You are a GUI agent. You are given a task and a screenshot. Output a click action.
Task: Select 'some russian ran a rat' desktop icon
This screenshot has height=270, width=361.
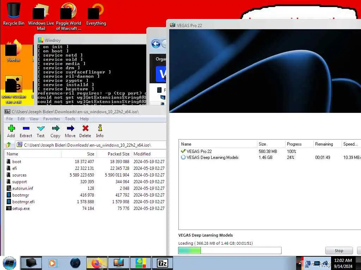coord(14,90)
